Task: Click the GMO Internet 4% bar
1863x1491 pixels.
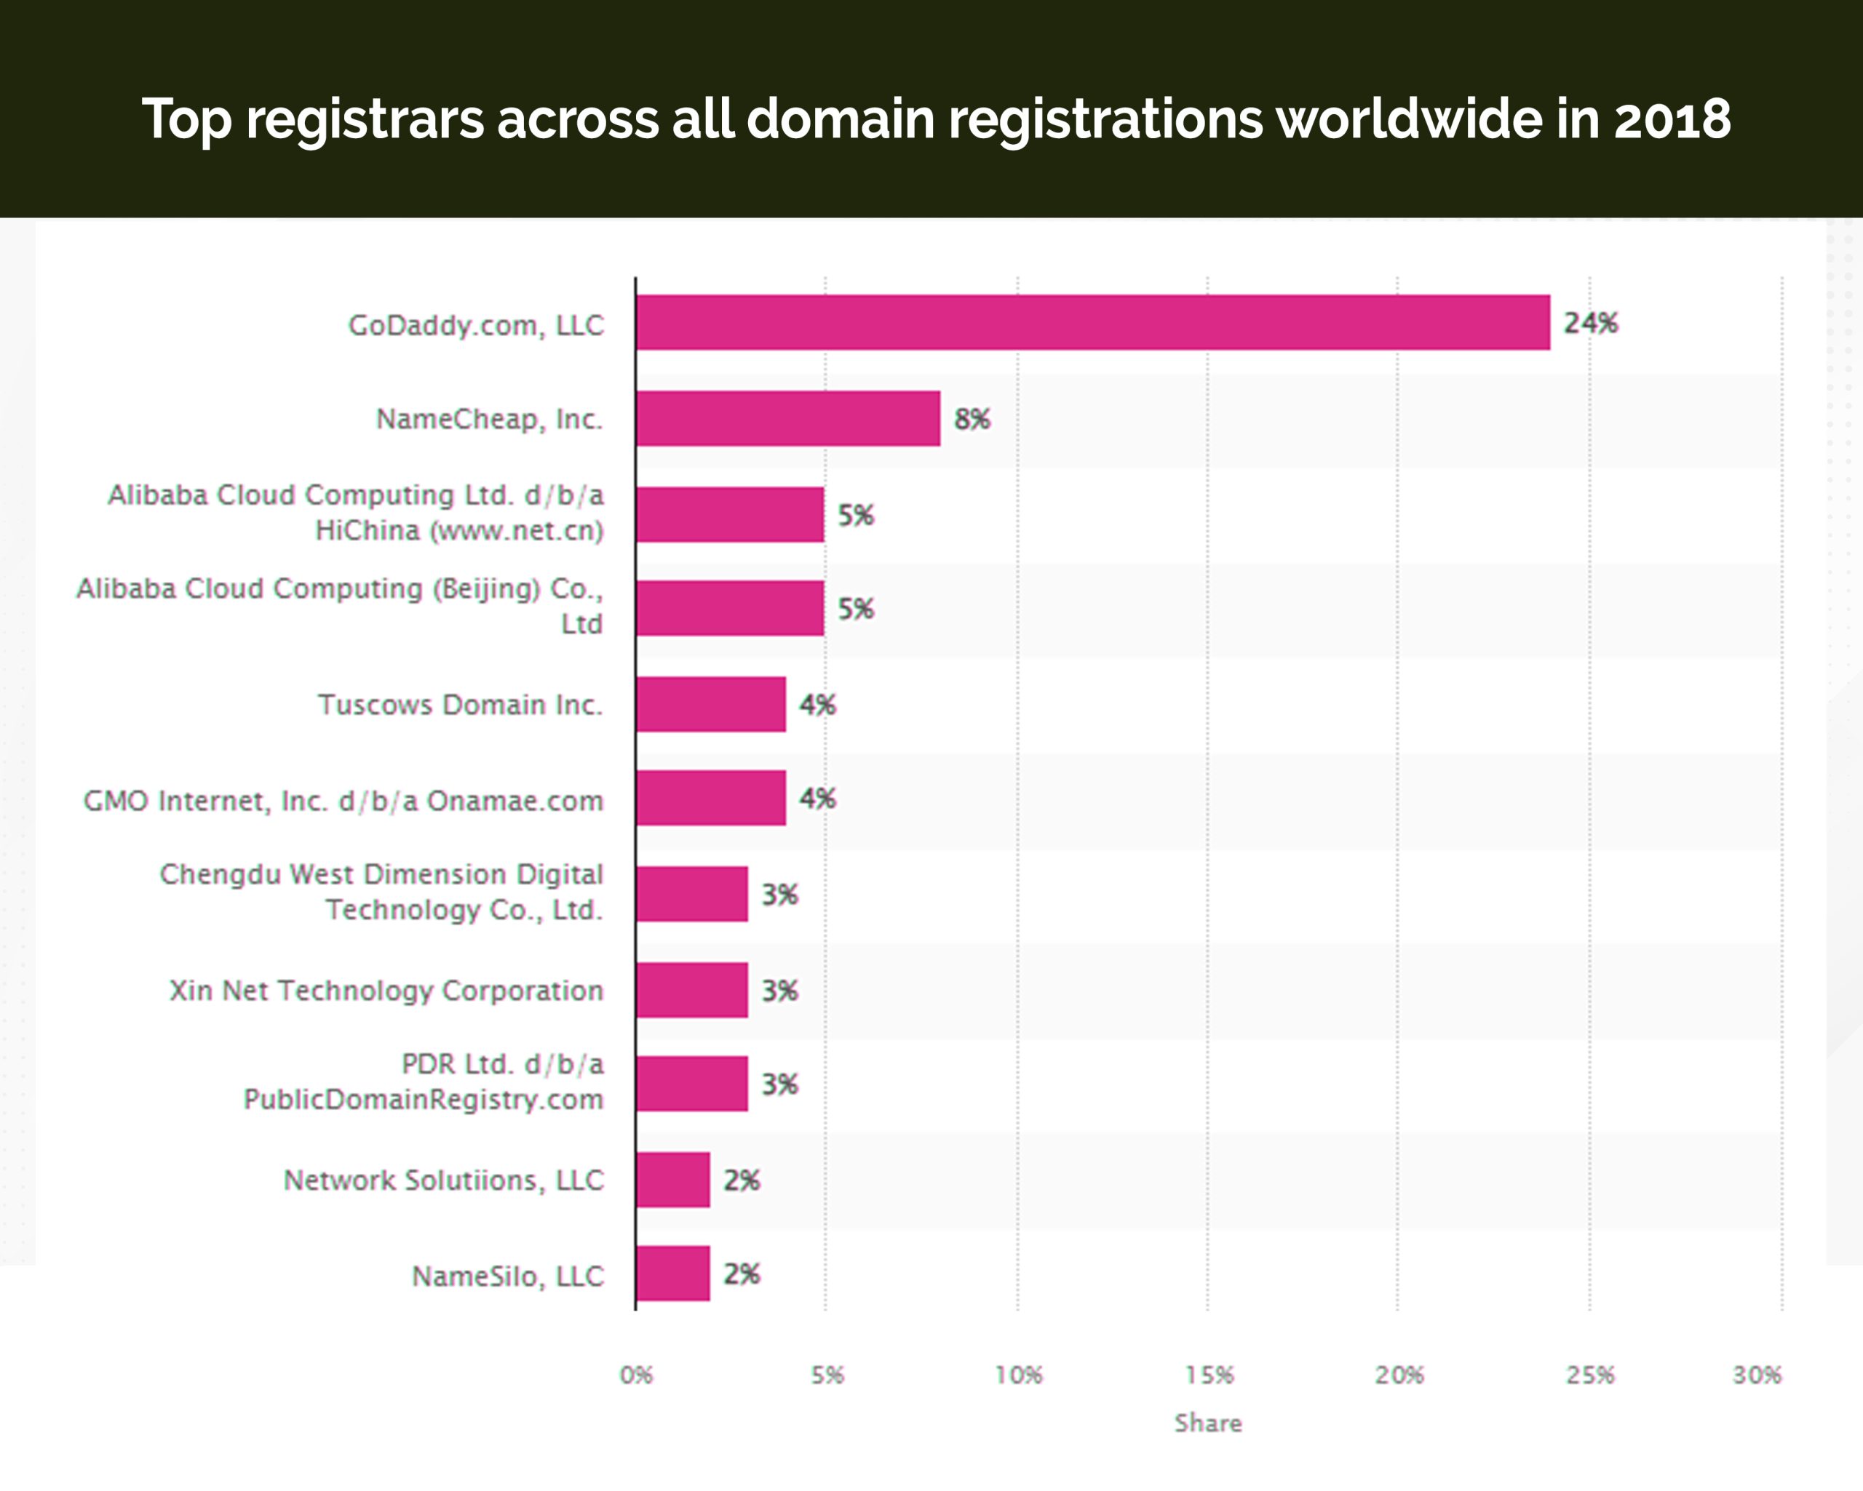Action: click(x=711, y=797)
